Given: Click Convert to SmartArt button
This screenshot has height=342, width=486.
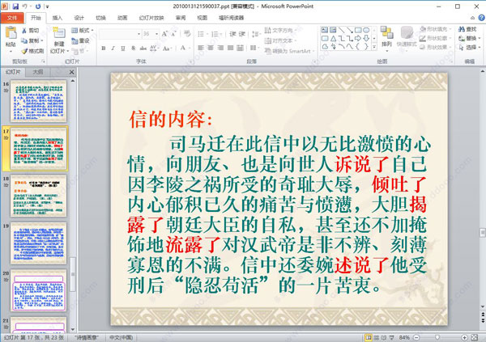Looking at the screenshot, I should pyautogui.click(x=289, y=51).
